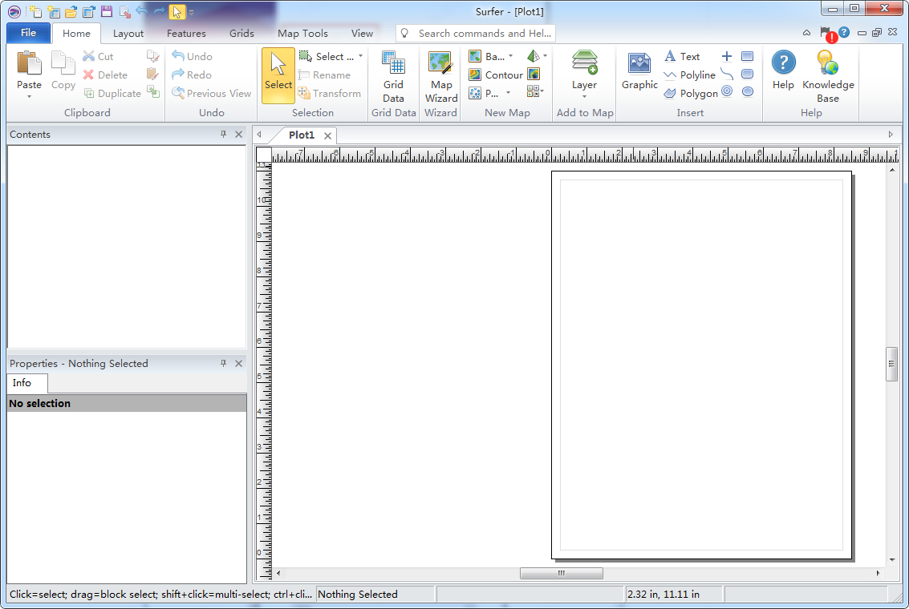Image resolution: width=909 pixels, height=609 pixels.
Task: Close the Properties panel
Action: click(239, 364)
